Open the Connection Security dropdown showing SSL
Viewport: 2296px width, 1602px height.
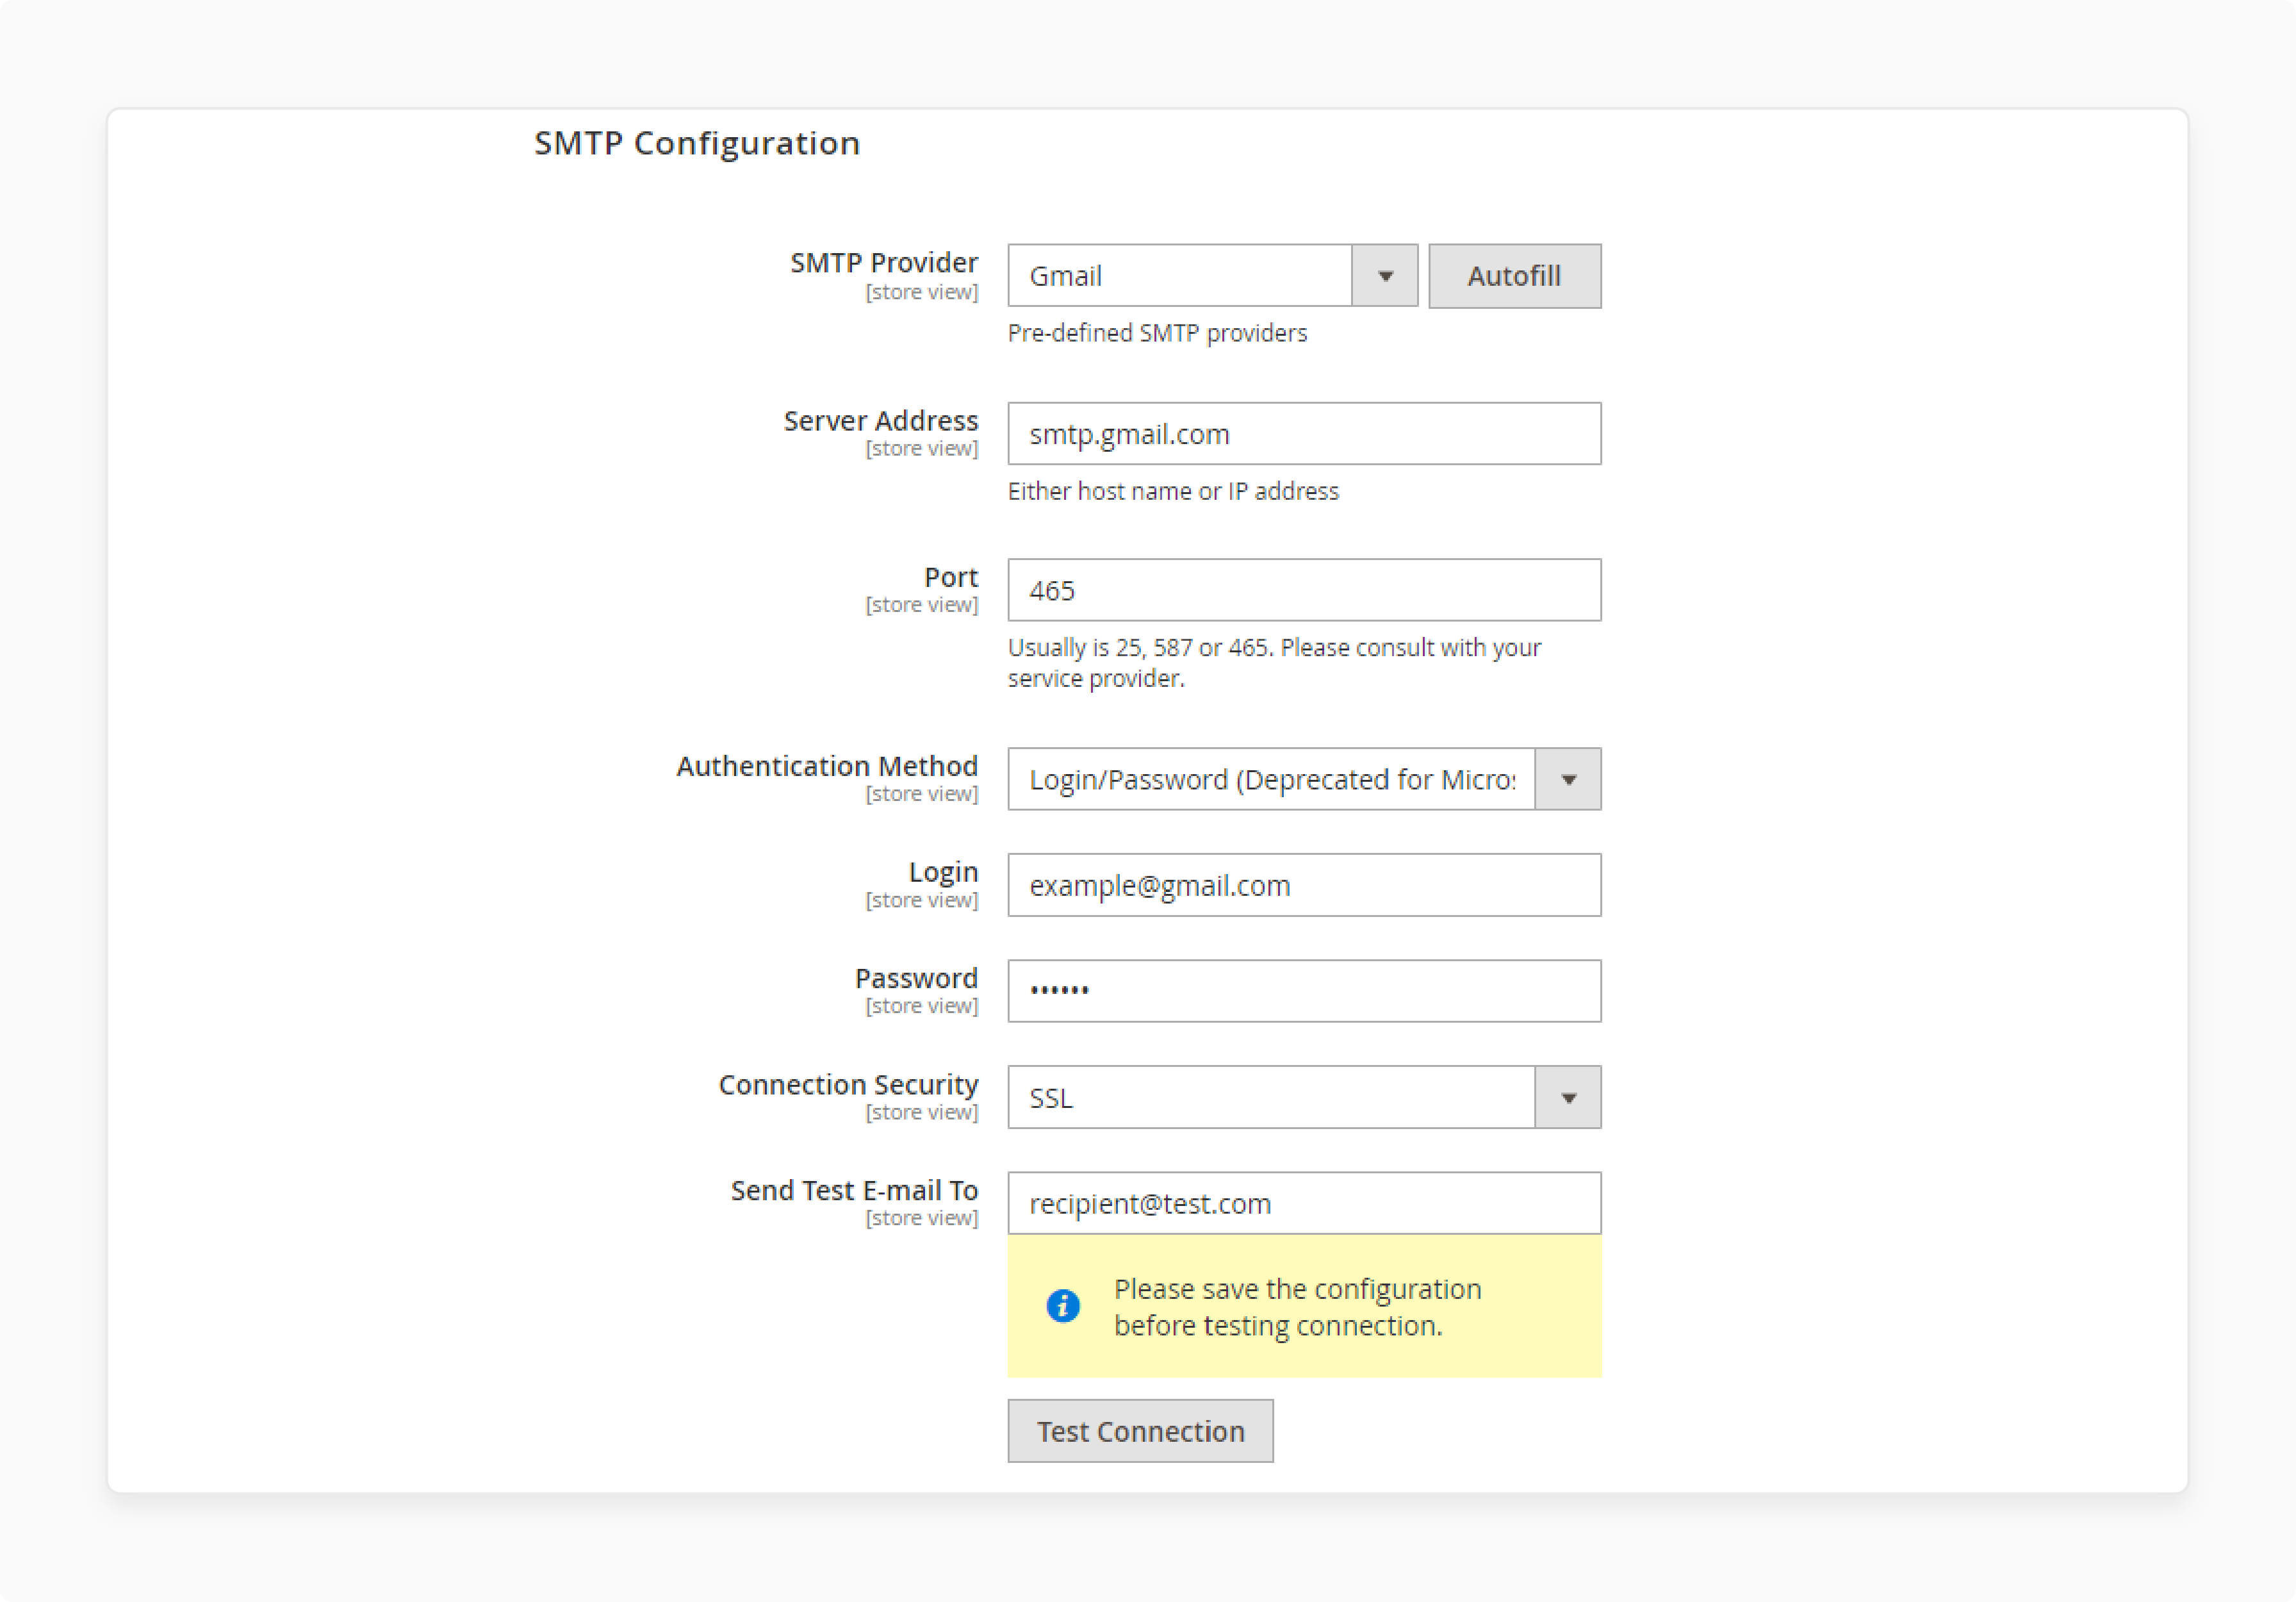[1304, 1097]
